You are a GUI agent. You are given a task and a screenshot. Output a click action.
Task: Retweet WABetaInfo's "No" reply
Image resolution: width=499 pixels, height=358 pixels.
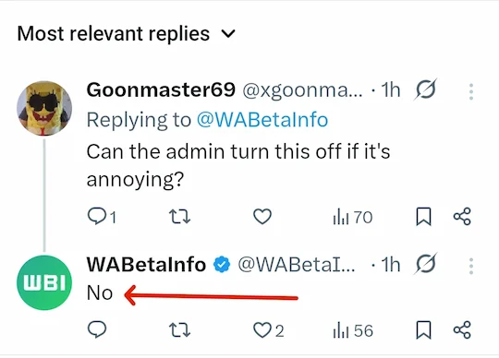pyautogui.click(x=179, y=329)
